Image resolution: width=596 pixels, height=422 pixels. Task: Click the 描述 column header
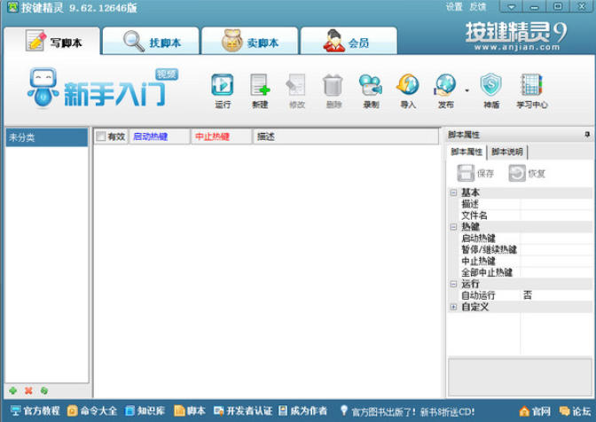[x=346, y=137]
